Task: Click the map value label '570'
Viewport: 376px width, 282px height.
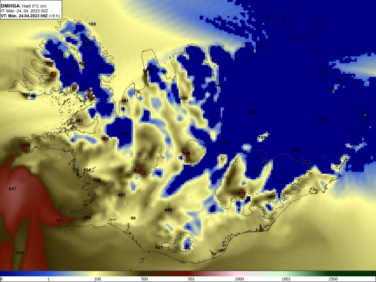Action: [x=26, y=146]
